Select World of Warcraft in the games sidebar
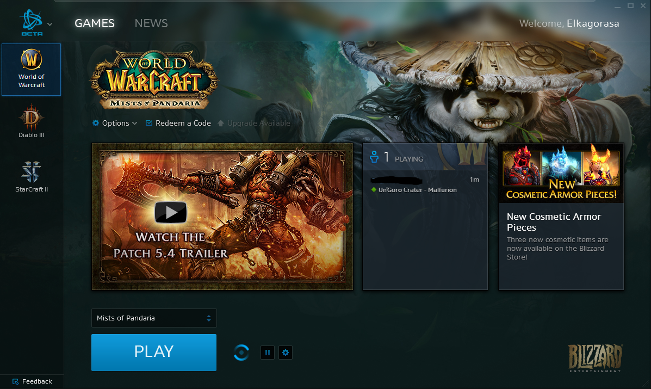This screenshot has height=389, width=651. 31,69
